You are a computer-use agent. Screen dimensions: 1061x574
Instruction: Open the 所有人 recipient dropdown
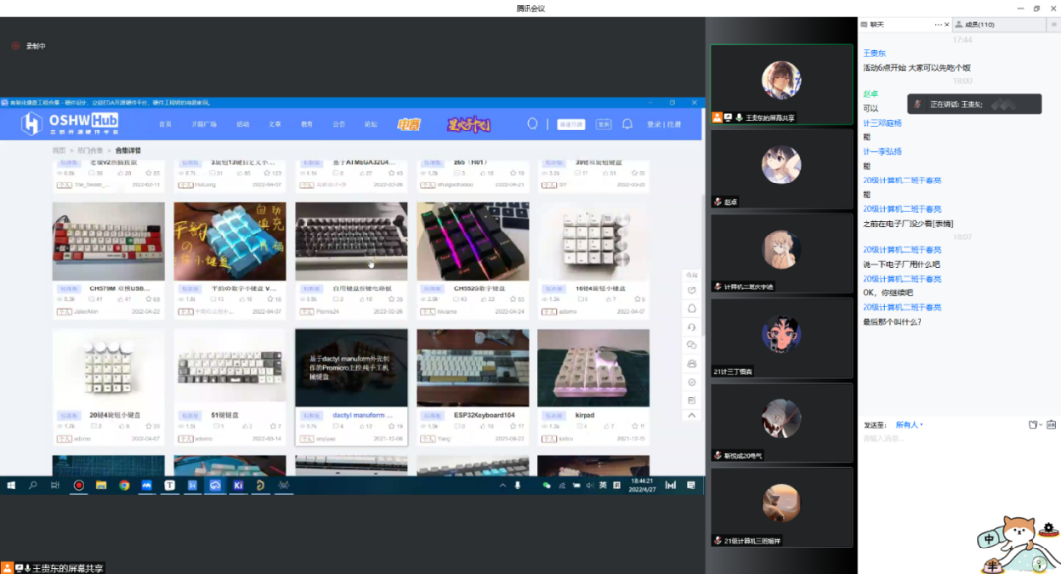[909, 425]
